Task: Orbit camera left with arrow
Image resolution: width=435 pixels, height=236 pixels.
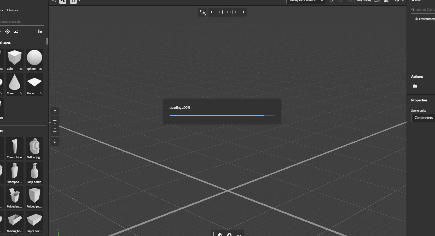Action: tap(213, 12)
